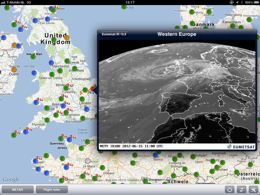Viewport: 260px width, 195px height.
Task: Select the green station marker near Linz
Action: point(250,165)
